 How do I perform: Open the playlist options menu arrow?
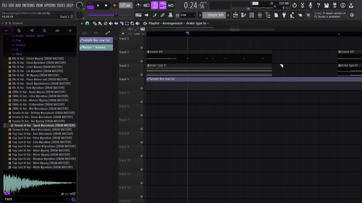82,23
